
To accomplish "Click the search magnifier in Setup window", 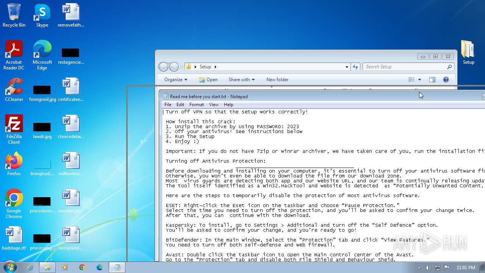I will 449,67.
